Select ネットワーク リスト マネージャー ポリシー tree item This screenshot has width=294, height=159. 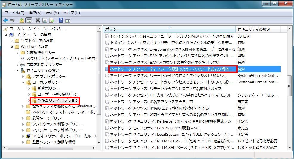(x=64, y=112)
